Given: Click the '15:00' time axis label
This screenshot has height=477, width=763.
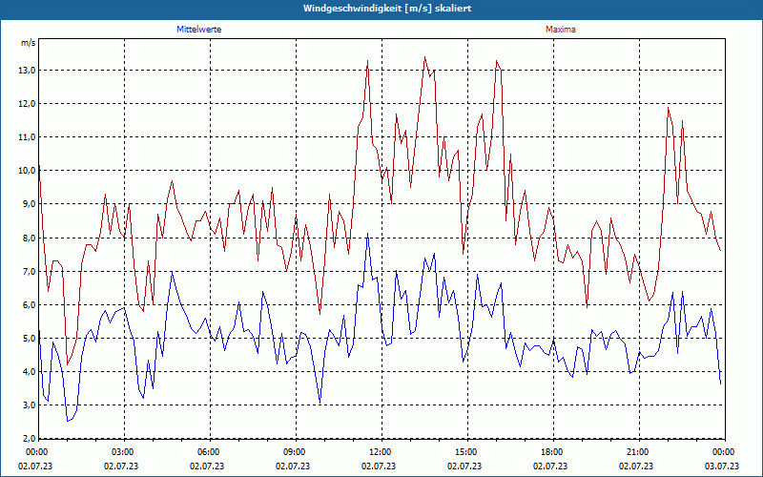Looking at the screenshot, I should click(x=465, y=452).
